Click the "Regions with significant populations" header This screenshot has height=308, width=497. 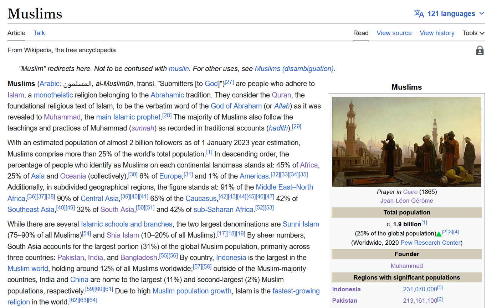coord(407,277)
